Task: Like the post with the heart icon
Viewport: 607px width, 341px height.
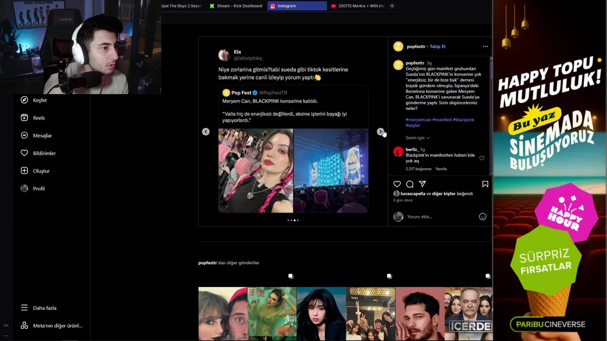Action: [397, 184]
